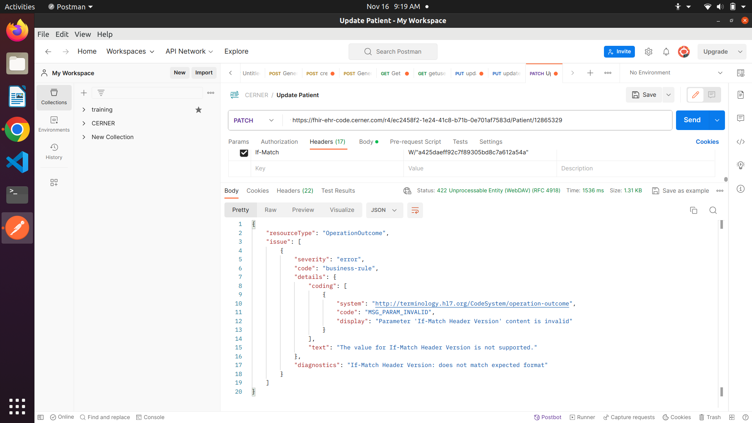752x423 pixels.
Task: Expand the training collection
Action: point(84,110)
